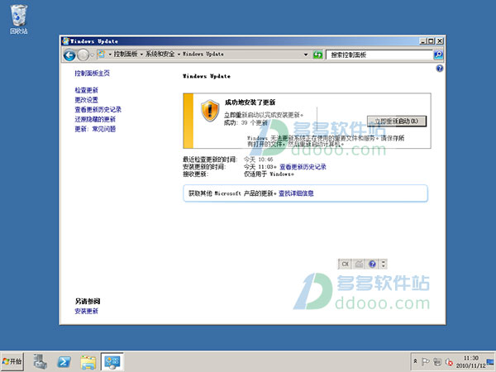Click the Back navigation arrow
Screen dimensions: 496x372
(69, 55)
